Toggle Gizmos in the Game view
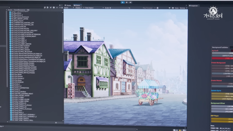This screenshot has height=131, width=233. [x=183, y=8]
